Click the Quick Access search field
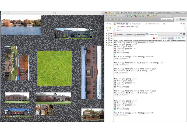Screen dimensions: 187x133 pos(167,19)
